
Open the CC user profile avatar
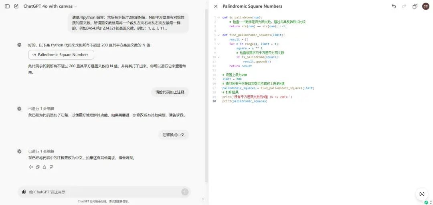click(x=426, y=6)
